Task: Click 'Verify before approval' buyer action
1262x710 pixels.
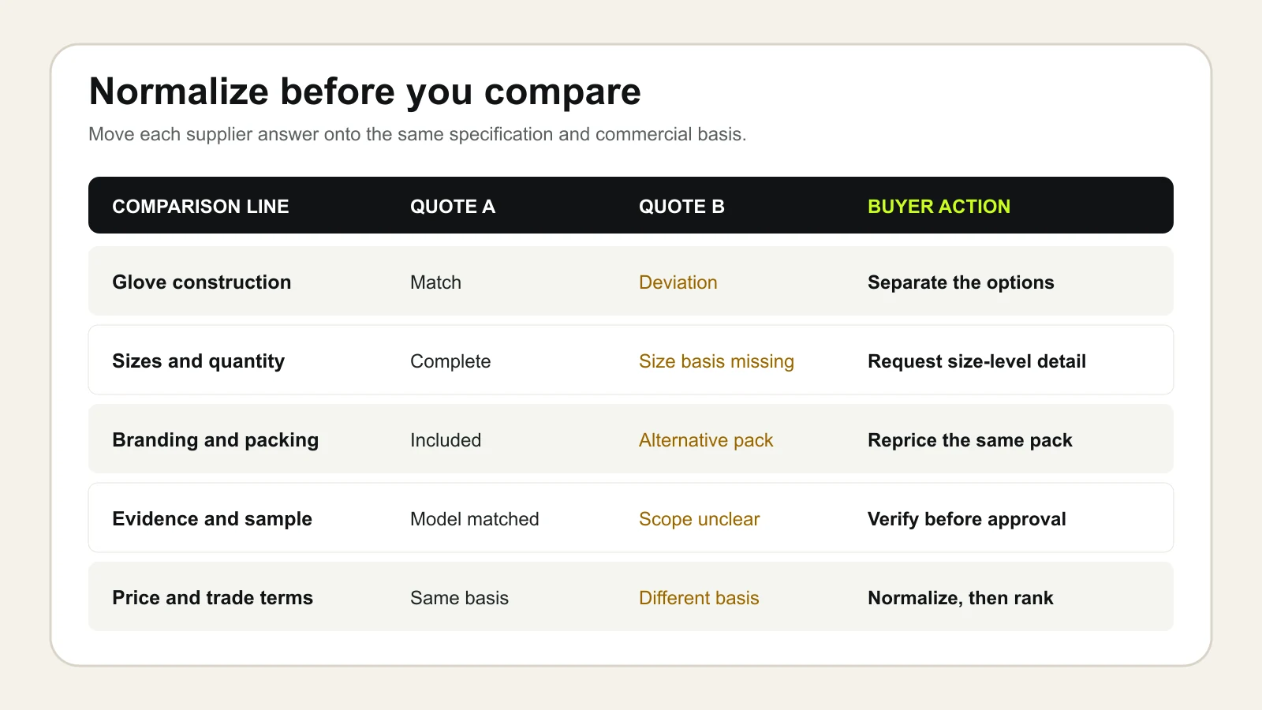Action: 967,519
